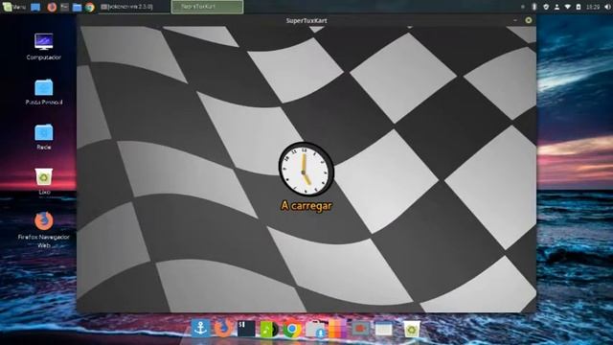Viewport: 613px width, 345px height.
Task: Open the removable drives tray icon
Action: [x=579, y=7]
